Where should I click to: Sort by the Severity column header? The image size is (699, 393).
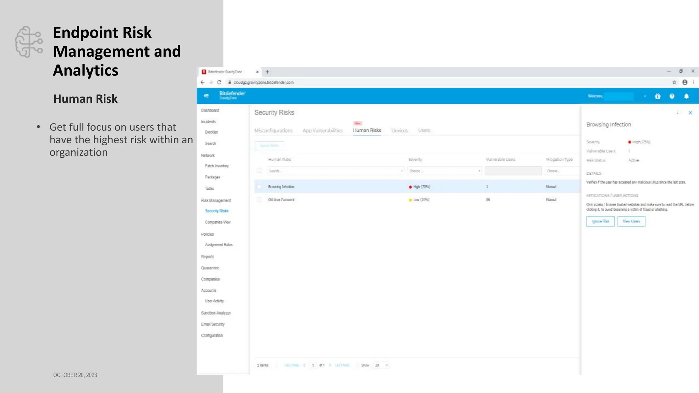415,160
